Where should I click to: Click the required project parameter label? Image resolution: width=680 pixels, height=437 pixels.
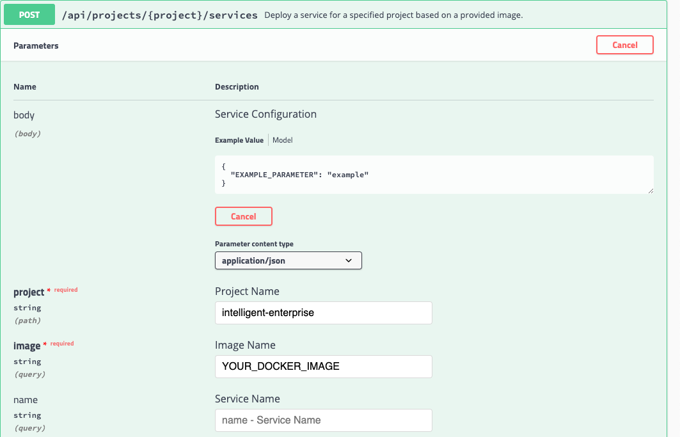pyautogui.click(x=29, y=292)
